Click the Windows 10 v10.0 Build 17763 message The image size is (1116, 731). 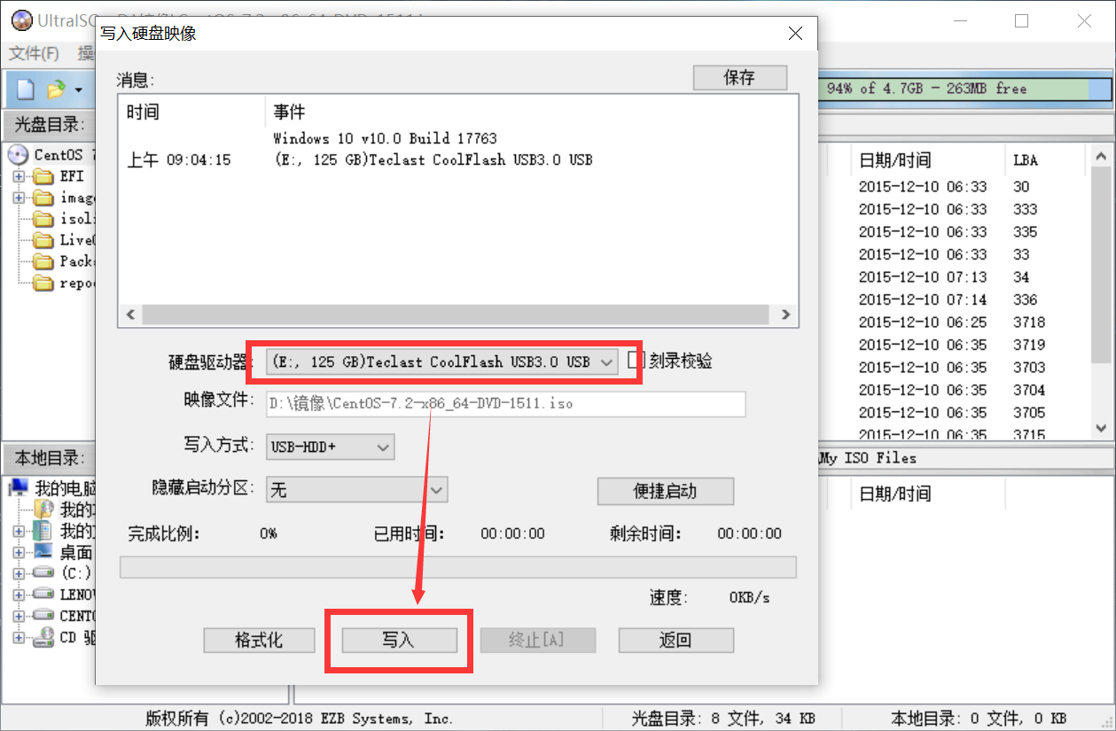[385, 138]
